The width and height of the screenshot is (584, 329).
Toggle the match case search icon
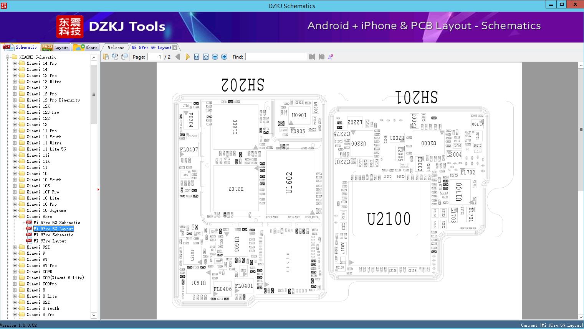[330, 57]
